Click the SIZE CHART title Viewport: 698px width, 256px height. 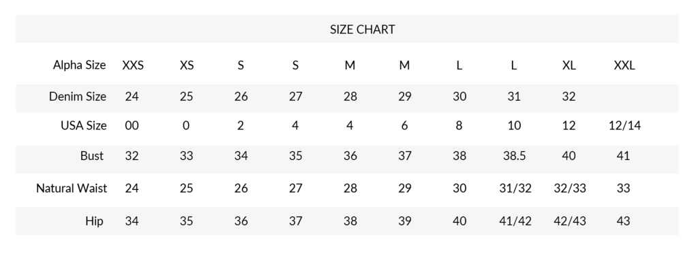pyautogui.click(x=362, y=29)
